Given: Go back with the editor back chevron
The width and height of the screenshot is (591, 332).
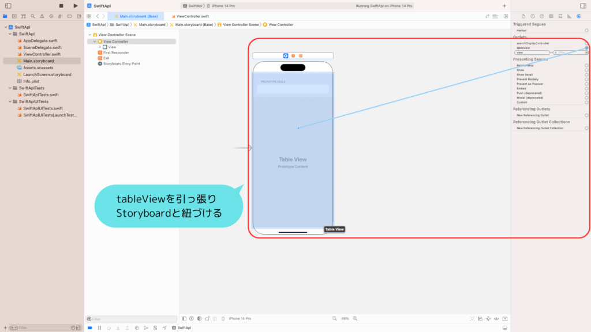Looking at the screenshot, I should [x=98, y=16].
